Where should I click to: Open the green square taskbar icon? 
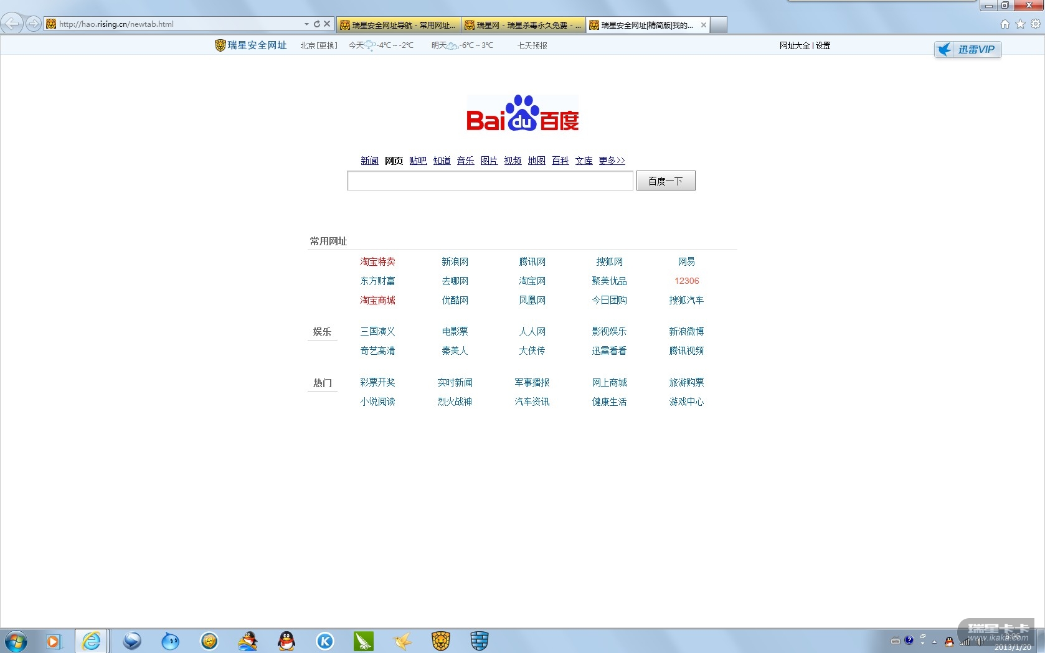364,641
